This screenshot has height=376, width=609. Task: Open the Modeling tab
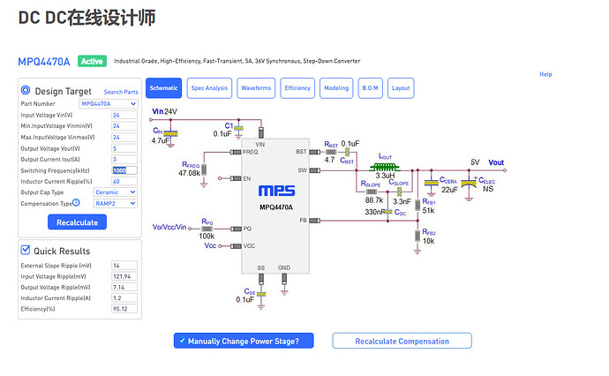pos(336,88)
